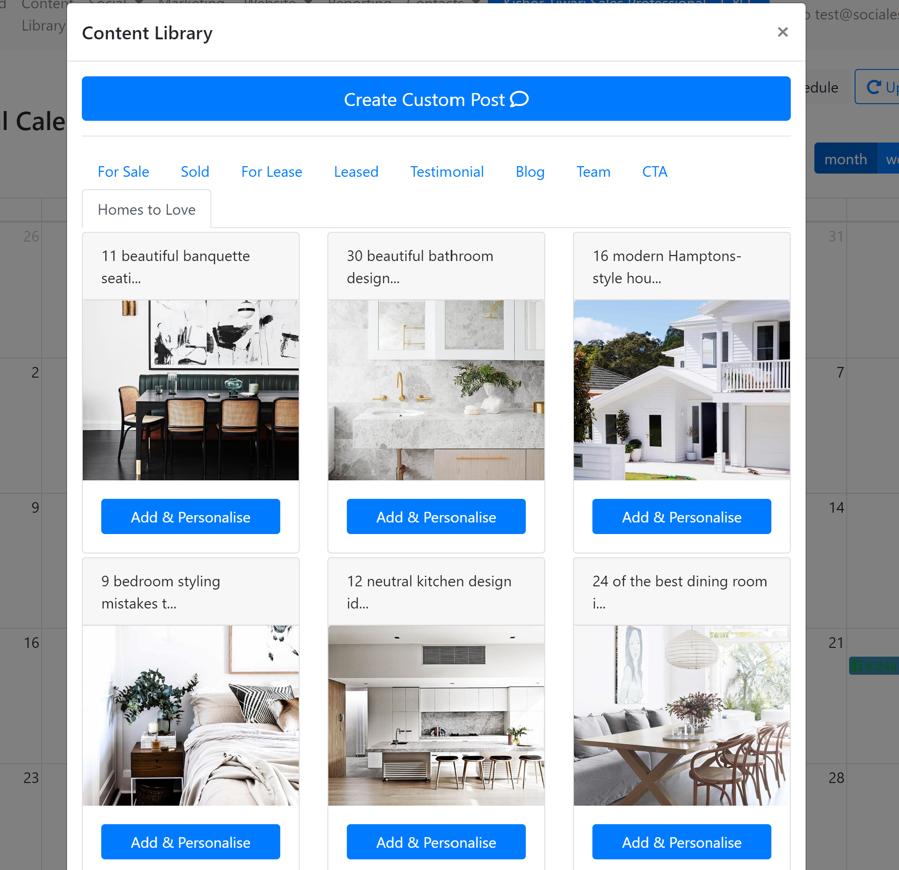899x870 pixels.
Task: Add & Personalise the Hamptons-style house post
Action: coord(681,516)
